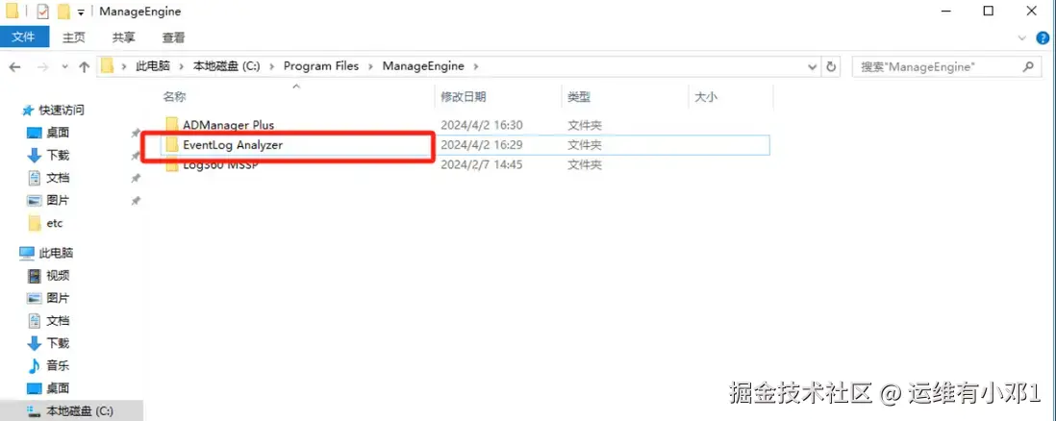
Task: Click the new folder icon in title bar
Action: tap(64, 12)
